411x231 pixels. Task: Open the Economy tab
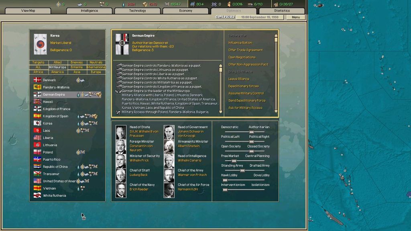pos(185,11)
